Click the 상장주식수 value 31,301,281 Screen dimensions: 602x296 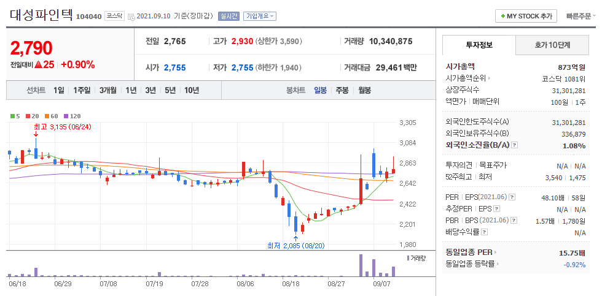(x=569, y=90)
